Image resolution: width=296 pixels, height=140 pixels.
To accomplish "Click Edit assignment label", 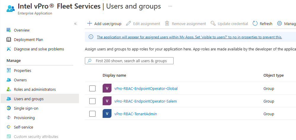I will (x=146, y=24).
